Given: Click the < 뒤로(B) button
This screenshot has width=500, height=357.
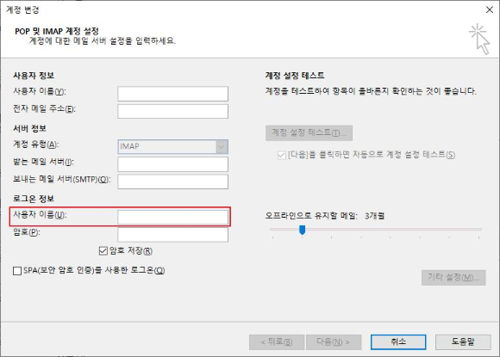Looking at the screenshot, I should [x=277, y=342].
